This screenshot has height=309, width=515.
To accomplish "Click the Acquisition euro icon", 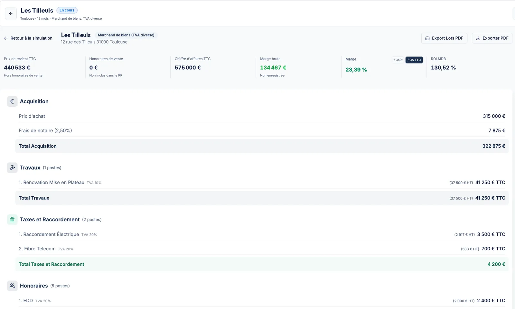I will [12, 101].
